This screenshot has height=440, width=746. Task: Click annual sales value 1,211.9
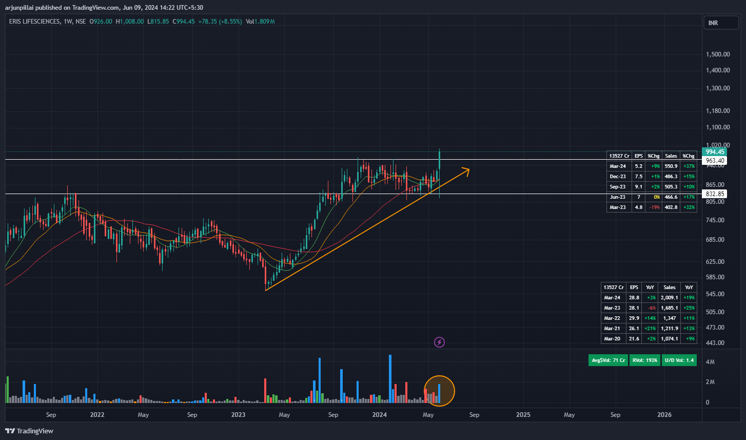[x=669, y=329]
